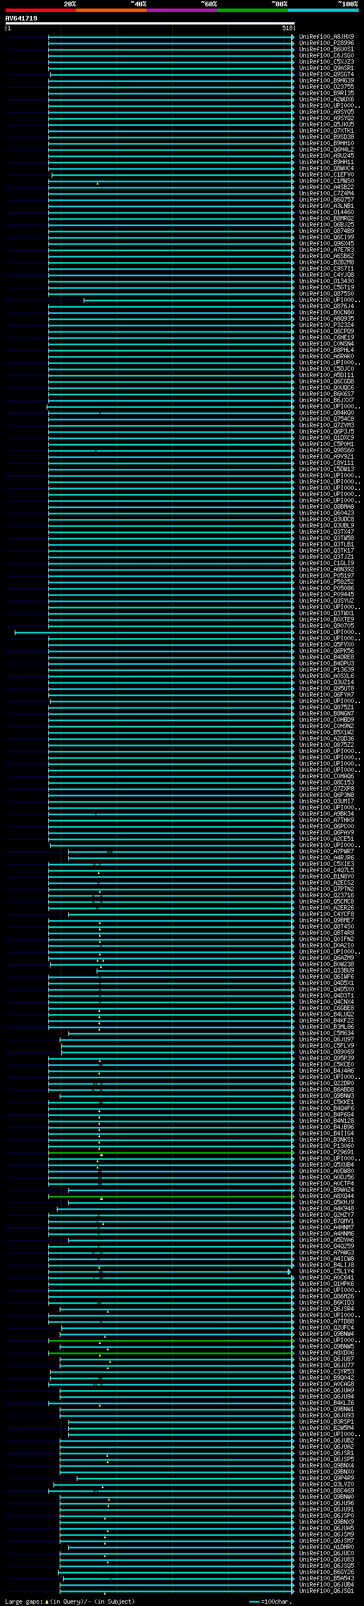Select the UniRef100_C9S7I1 label
364x1606 pixels.
pyautogui.click(x=326, y=269)
